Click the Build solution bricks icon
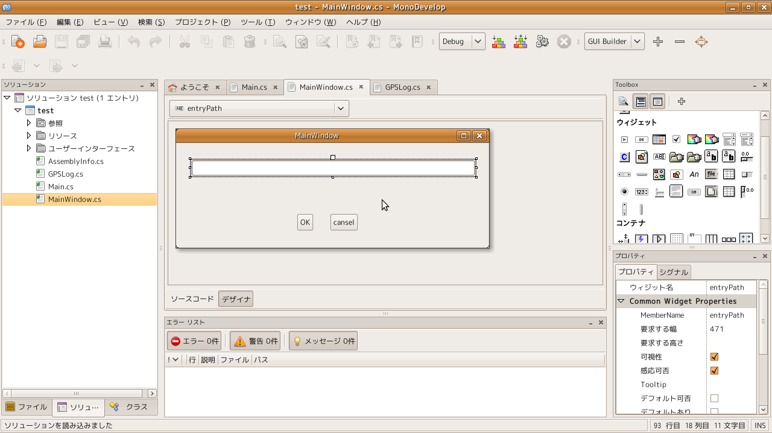 499,42
